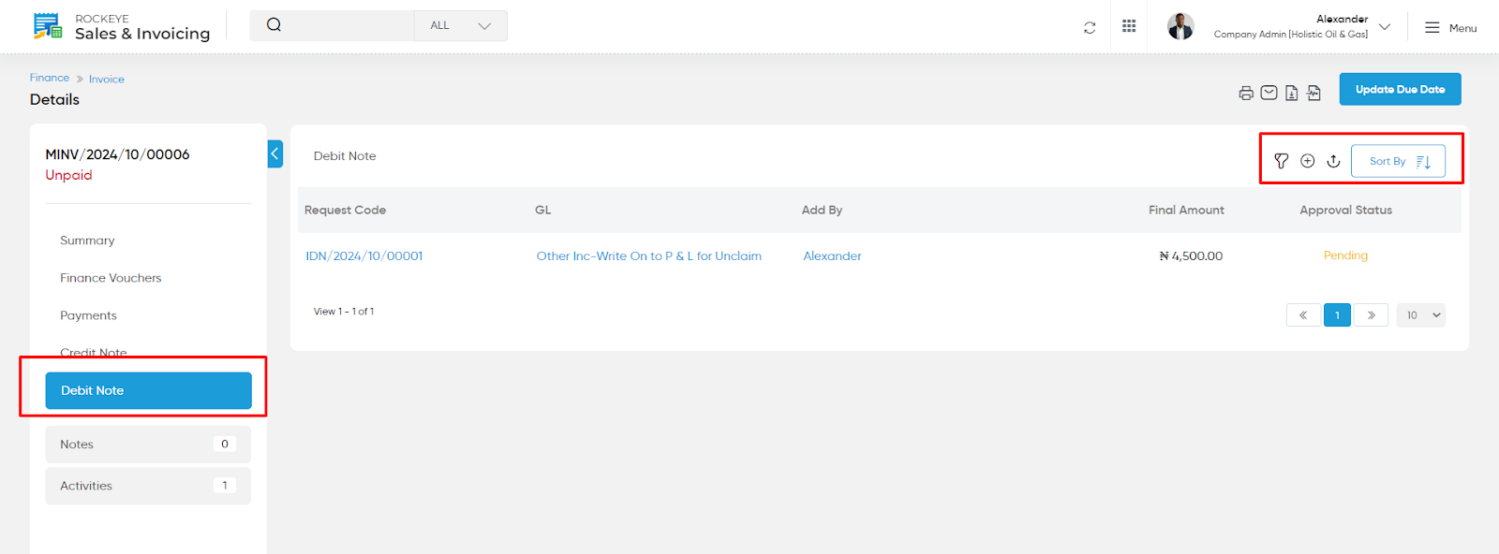Click the email envelope icon
The width and height of the screenshot is (1499, 554).
(1269, 93)
